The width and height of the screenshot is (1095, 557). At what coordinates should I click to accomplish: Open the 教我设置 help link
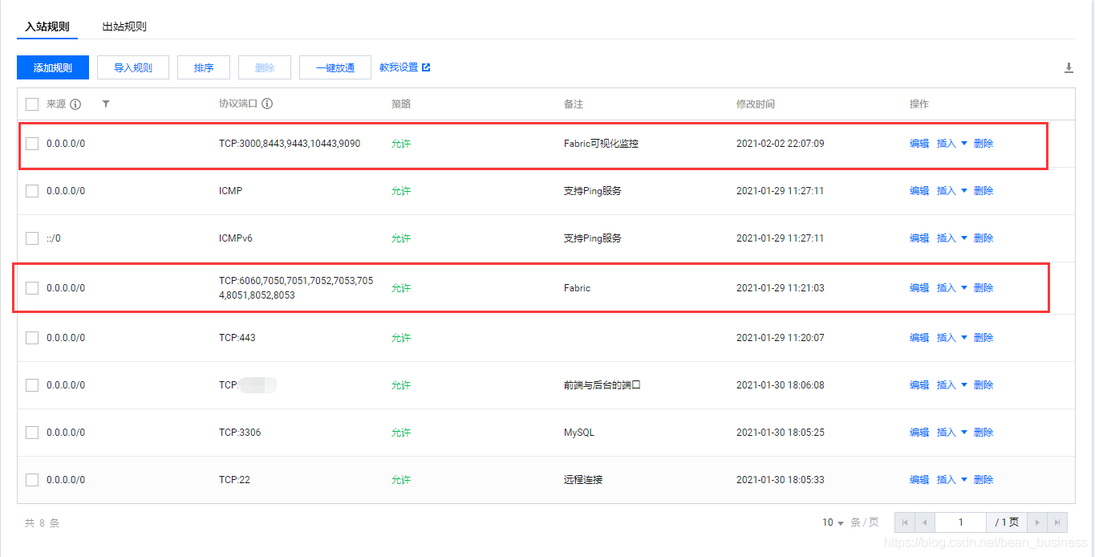point(399,67)
